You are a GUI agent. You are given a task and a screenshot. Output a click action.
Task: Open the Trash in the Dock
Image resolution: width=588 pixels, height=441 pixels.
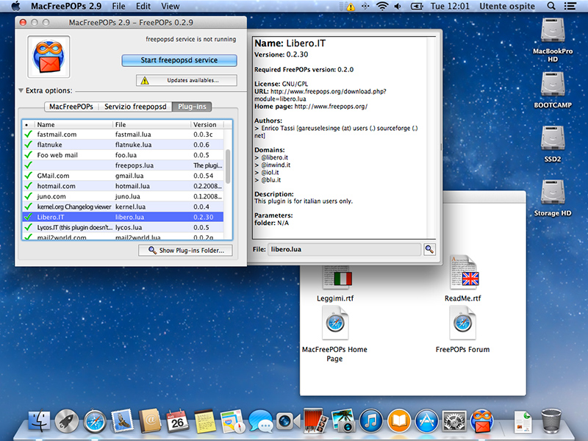[x=551, y=420]
